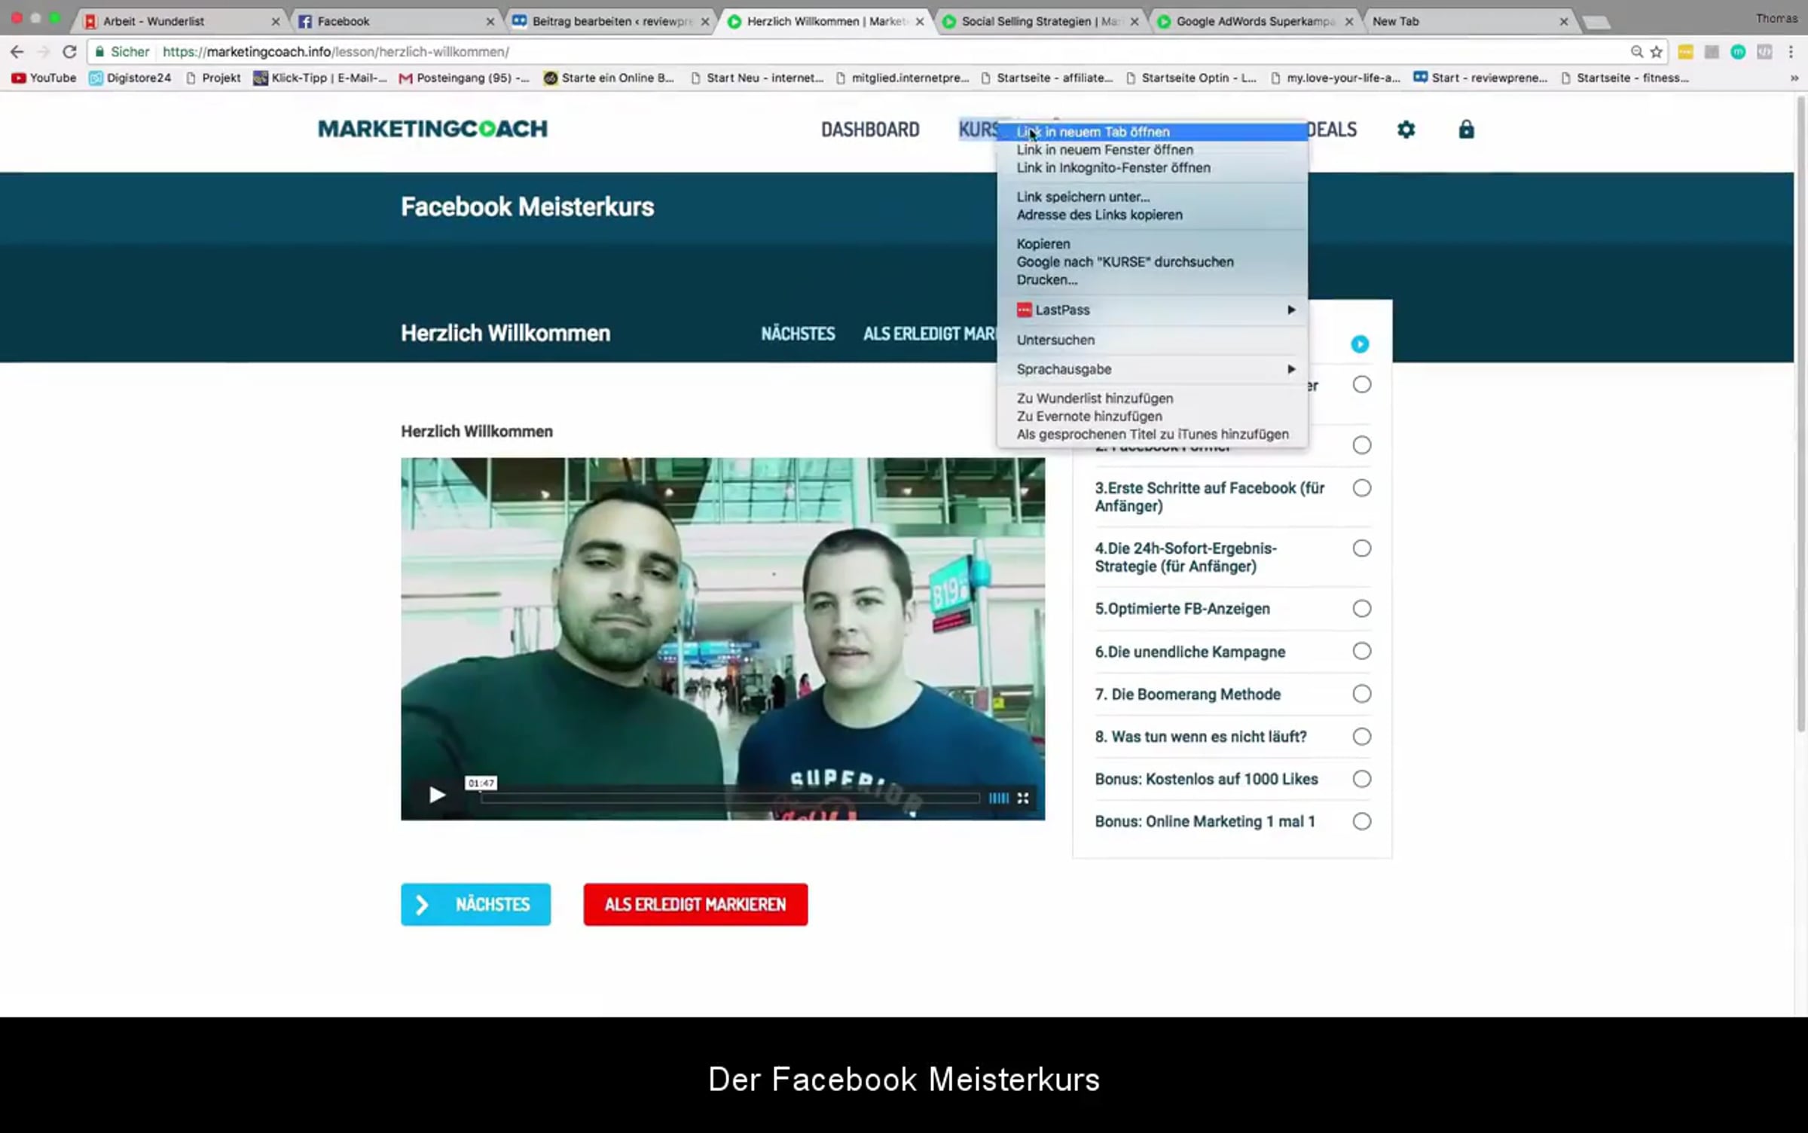
Task: Enter fullscreen on the video player
Action: (1023, 798)
